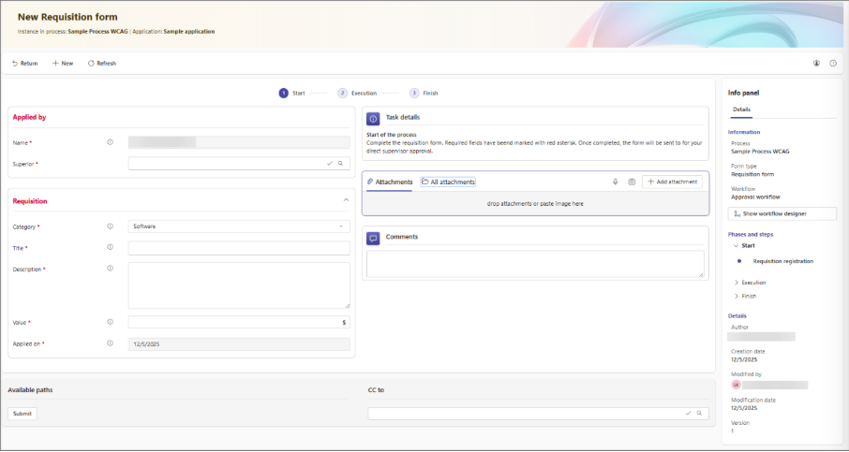Click into the Title input field
This screenshot has height=452, width=849.
[238, 248]
